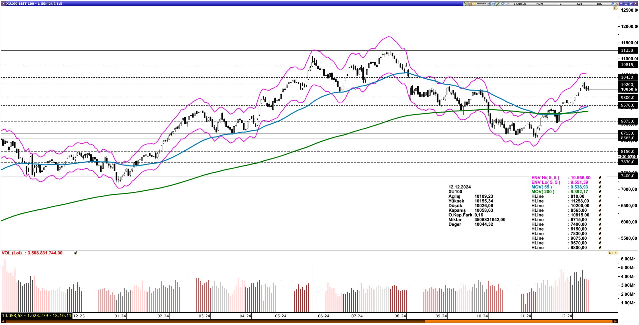
Task: Click the 11258 horizontal line price tag
Action: point(628,50)
